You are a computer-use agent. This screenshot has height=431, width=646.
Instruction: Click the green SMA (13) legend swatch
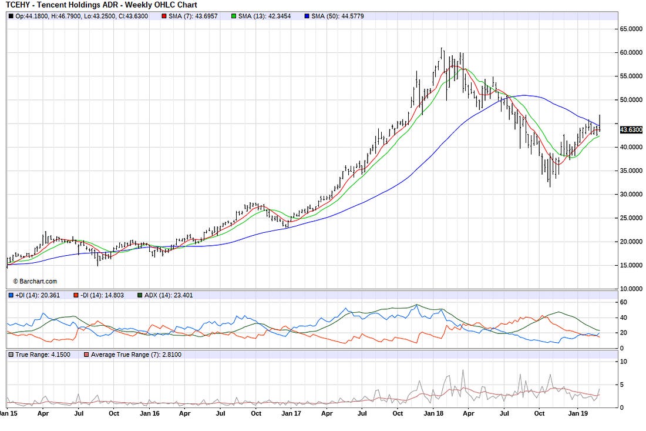(x=234, y=16)
